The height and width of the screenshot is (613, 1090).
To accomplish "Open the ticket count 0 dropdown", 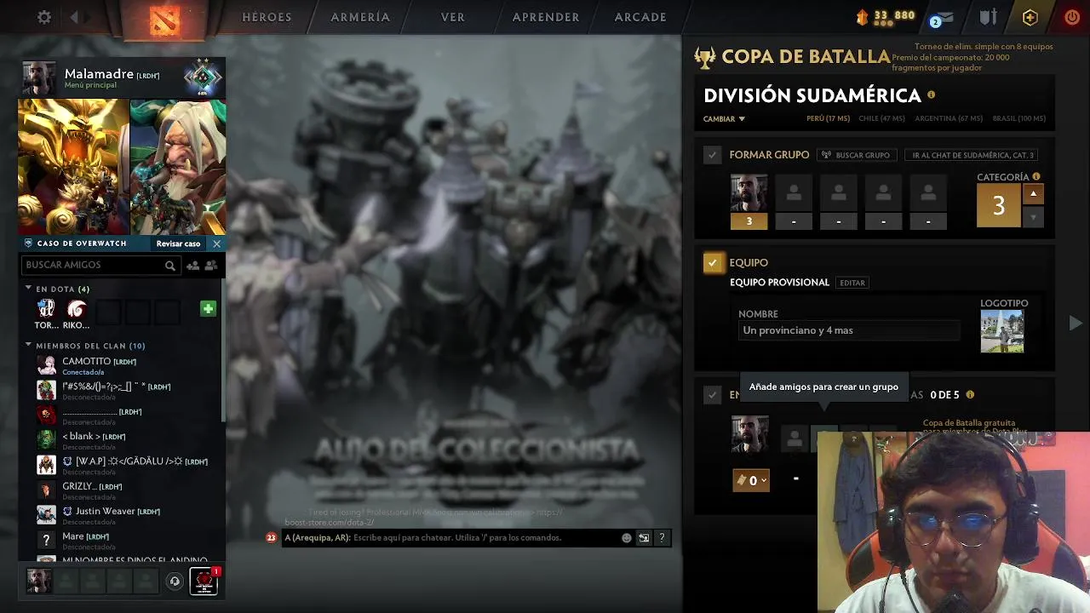I will (751, 480).
